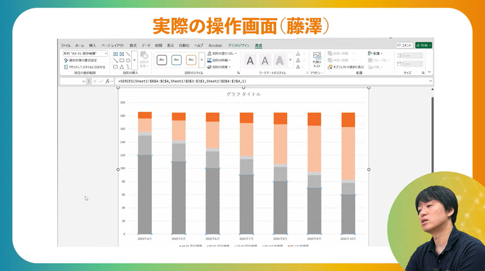Image resolution: width=485 pixels, height=271 pixels.
Task: Open the 図形の枠線 outline dropdown
Action: pyautogui.click(x=220, y=60)
